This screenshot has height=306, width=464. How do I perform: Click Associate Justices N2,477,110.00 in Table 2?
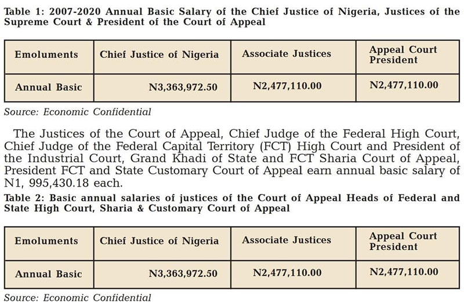coord(287,272)
